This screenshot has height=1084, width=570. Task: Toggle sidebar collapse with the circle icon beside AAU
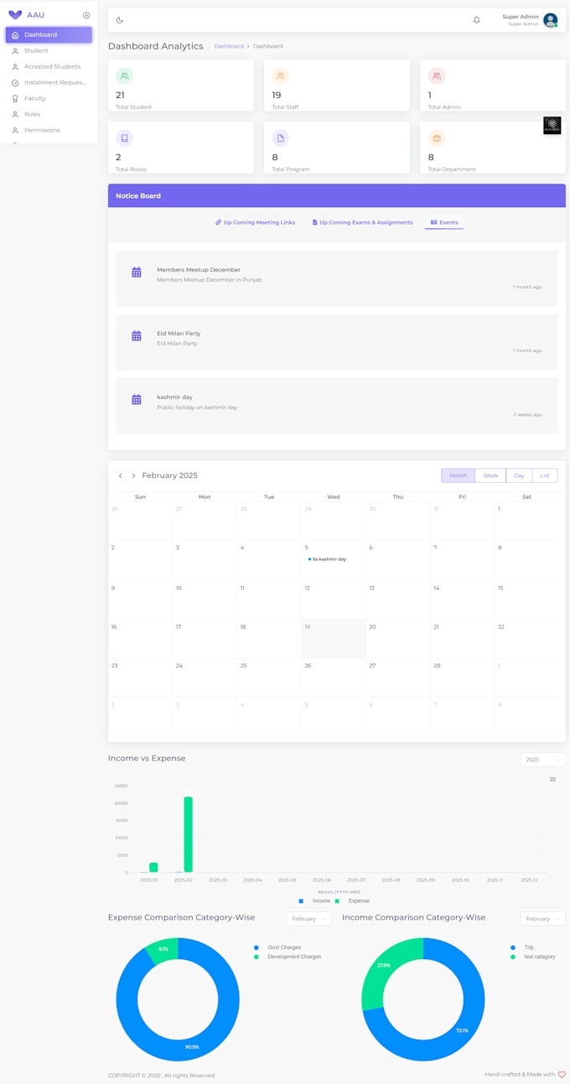pyautogui.click(x=86, y=15)
